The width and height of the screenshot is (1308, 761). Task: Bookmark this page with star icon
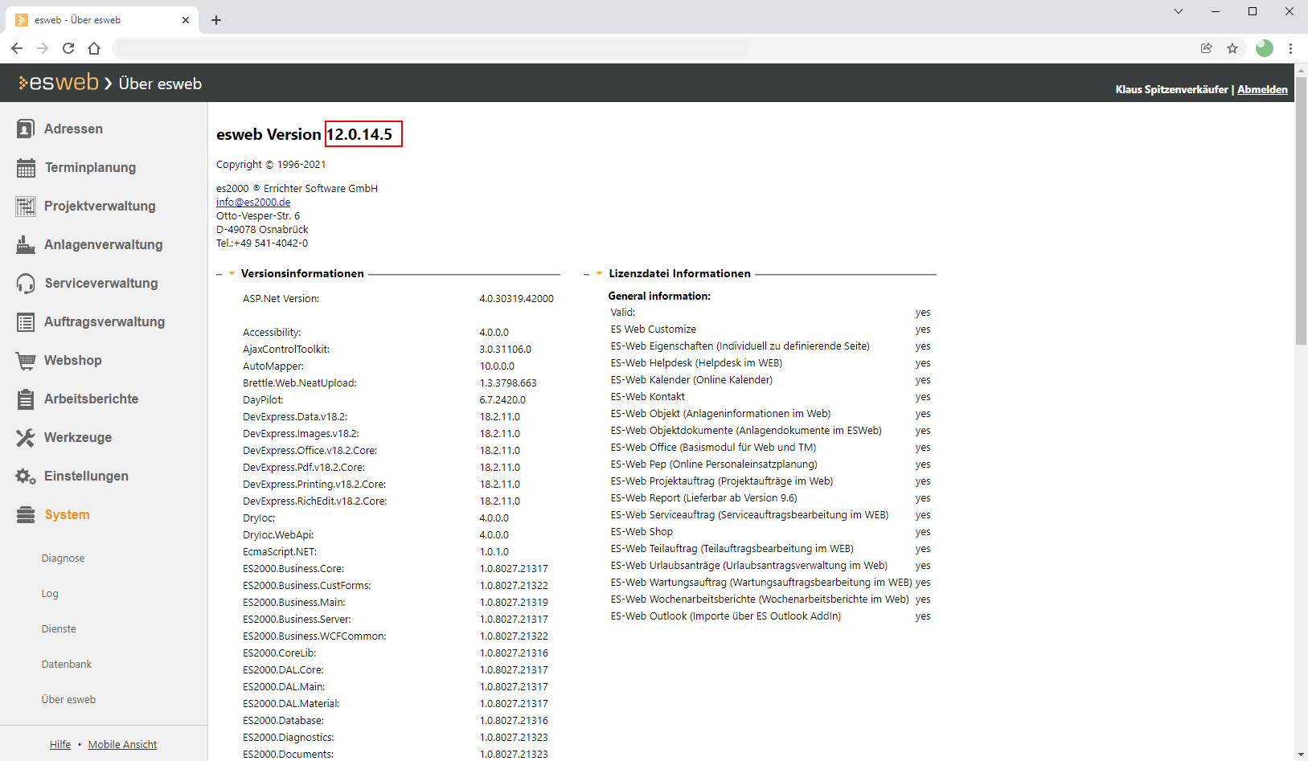point(1232,48)
